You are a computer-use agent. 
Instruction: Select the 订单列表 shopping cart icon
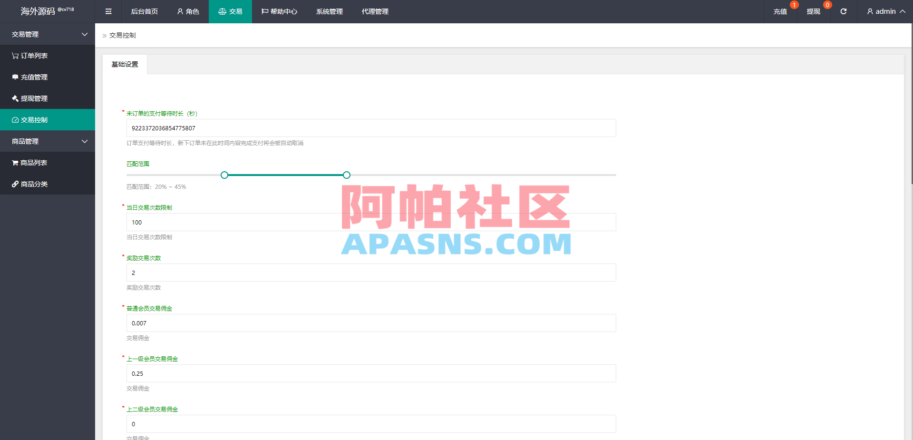[x=15, y=56]
